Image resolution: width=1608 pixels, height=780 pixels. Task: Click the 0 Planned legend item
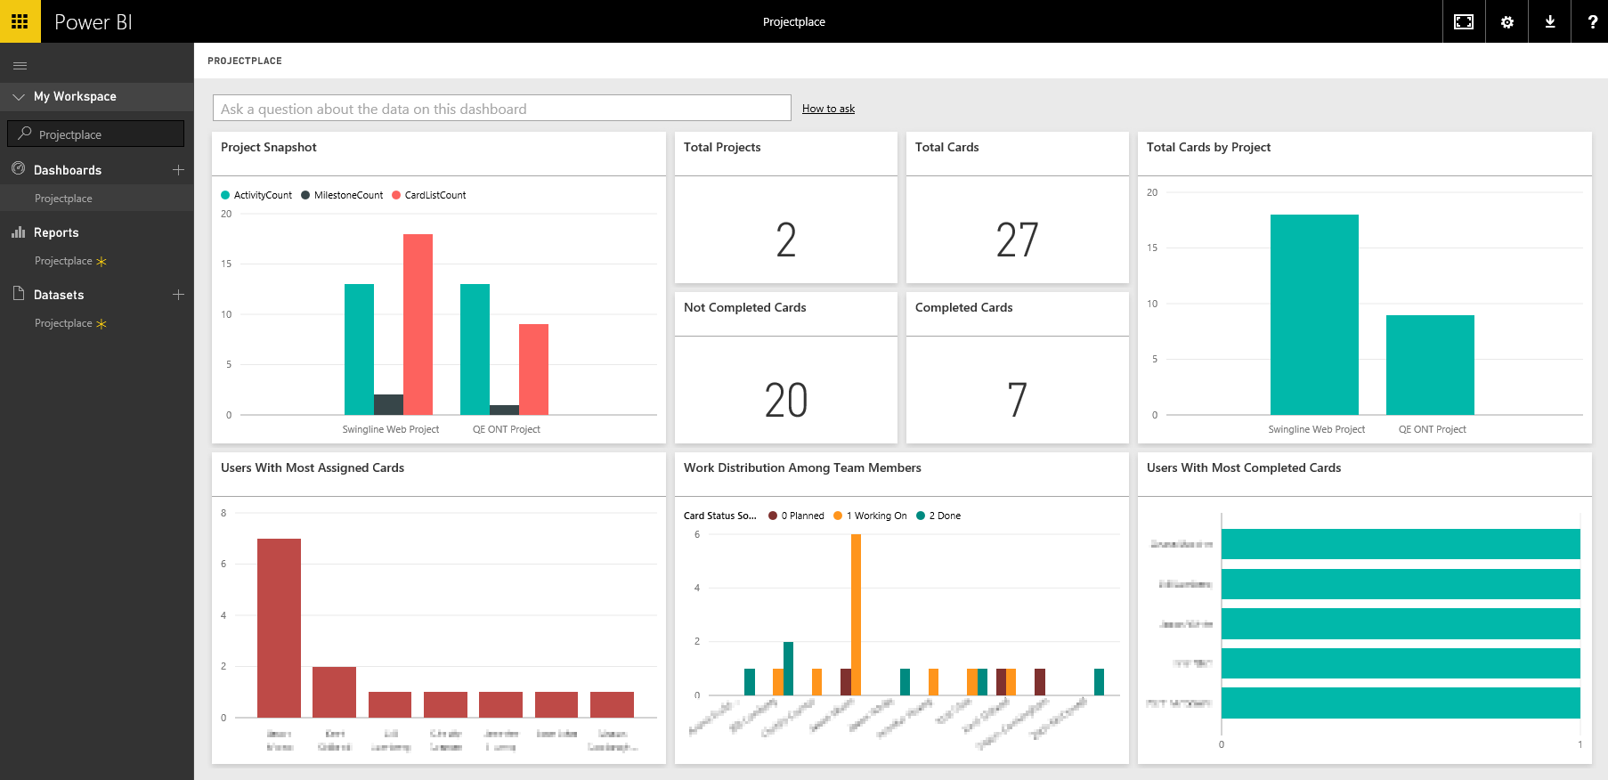tap(797, 516)
